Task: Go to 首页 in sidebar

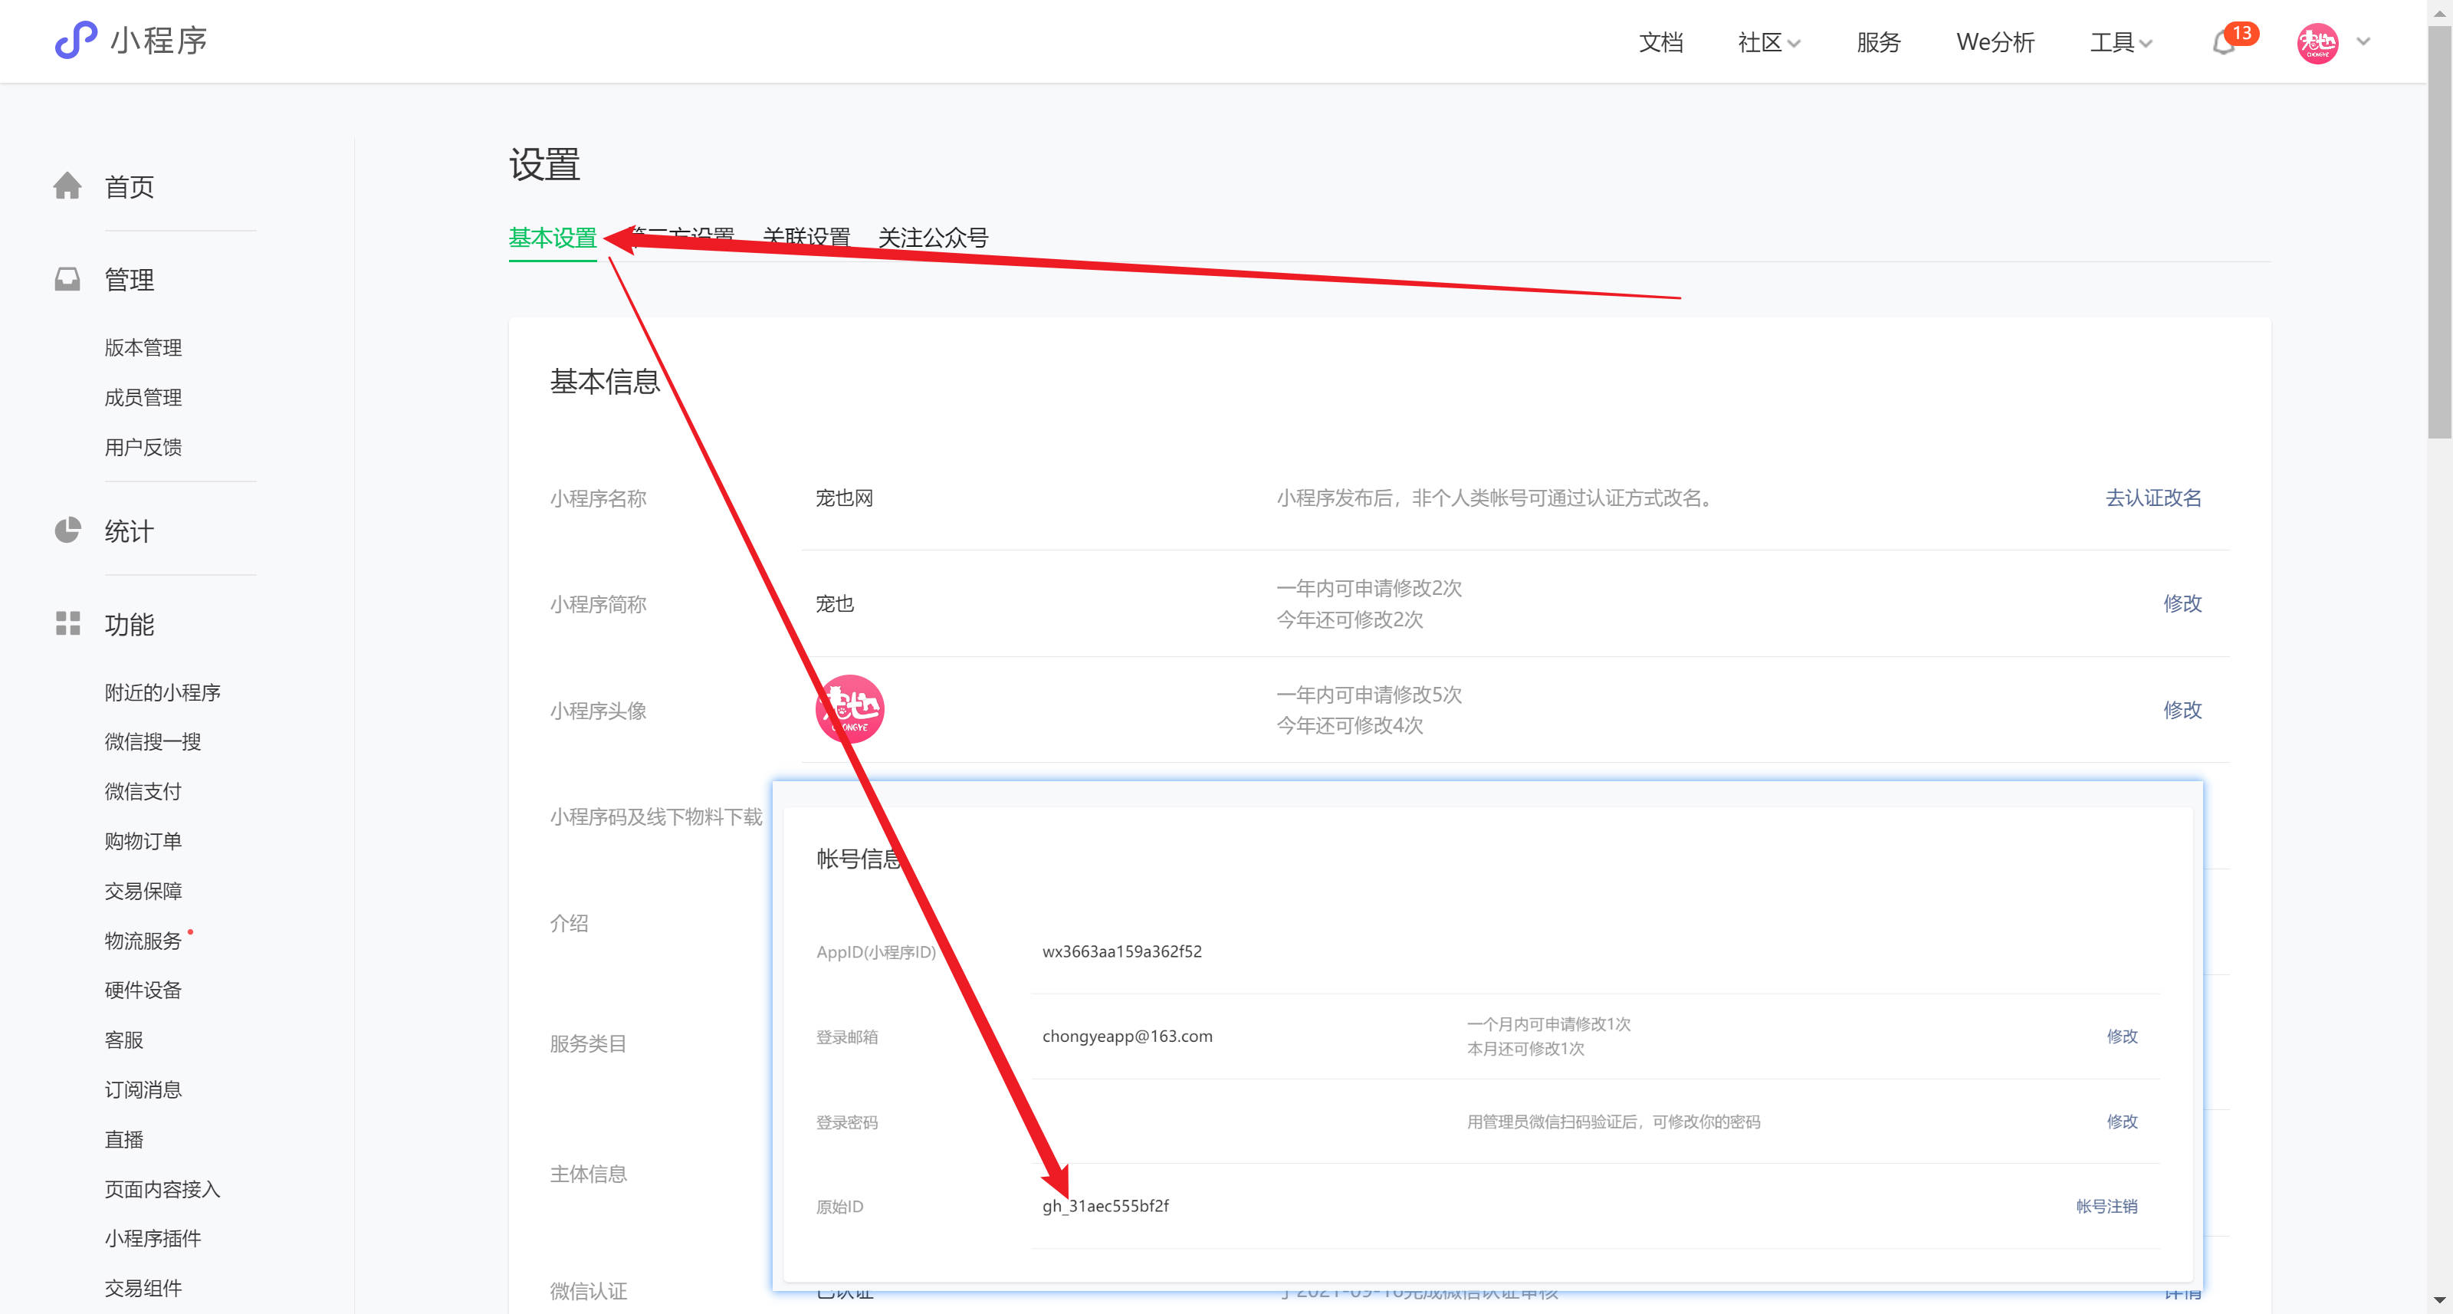Action: 130,186
